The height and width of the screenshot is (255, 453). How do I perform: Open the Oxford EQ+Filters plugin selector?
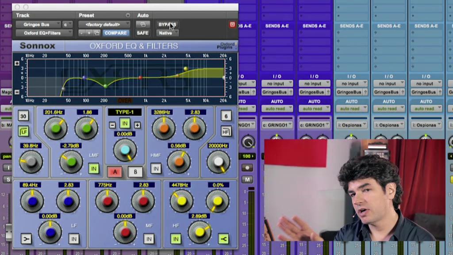pyautogui.click(x=44, y=33)
